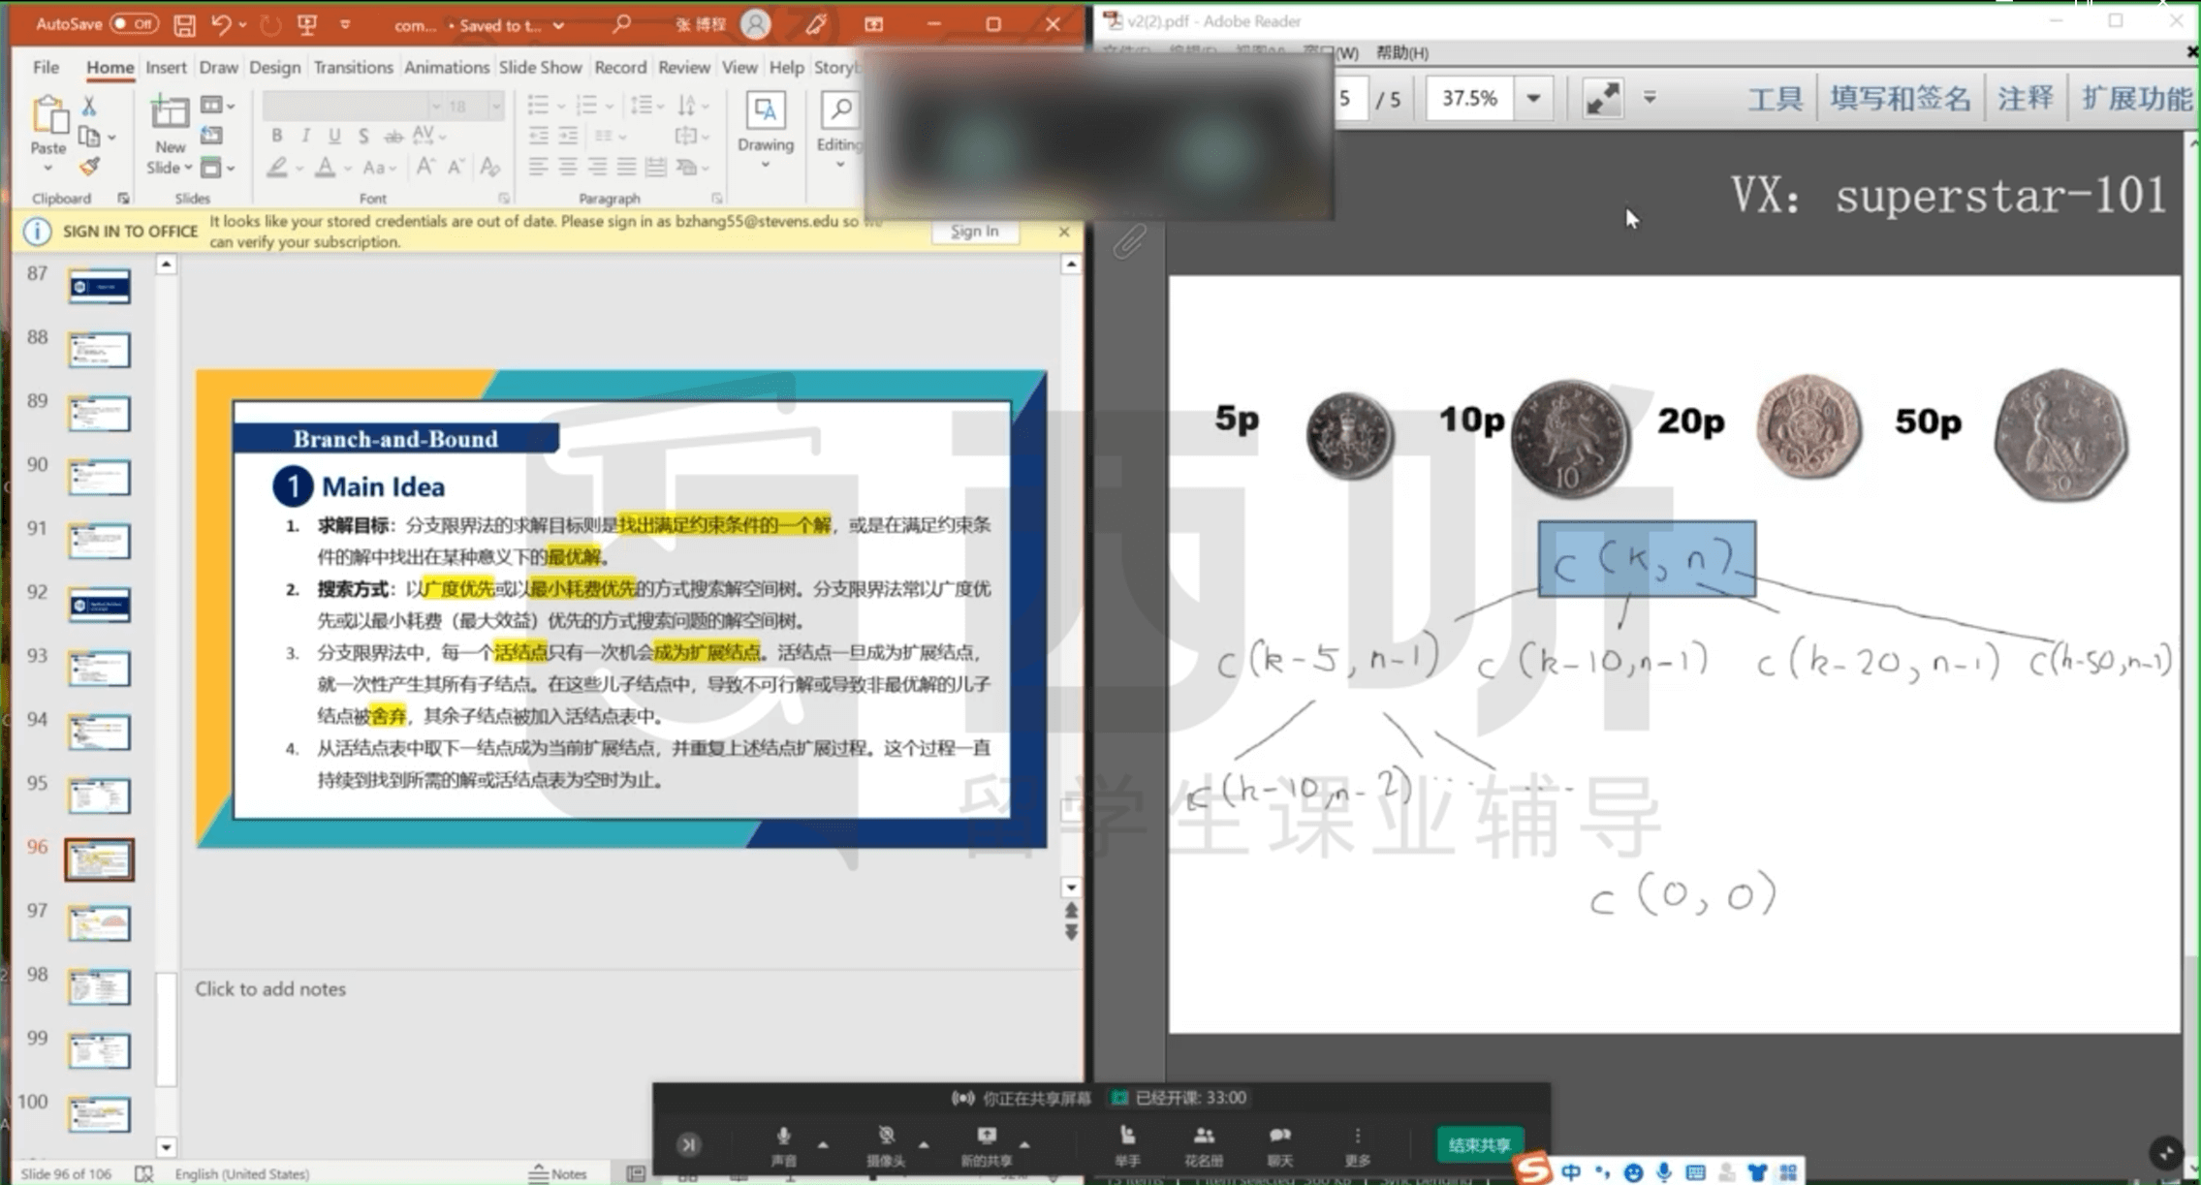Open the 注释 panel in Adobe Reader

[2026, 98]
